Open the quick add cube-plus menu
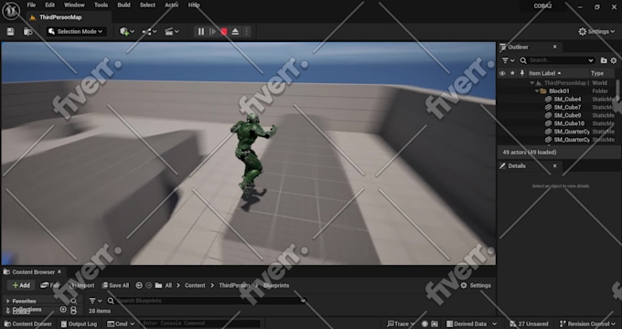Image resolution: width=622 pixels, height=329 pixels. pyautogui.click(x=127, y=32)
